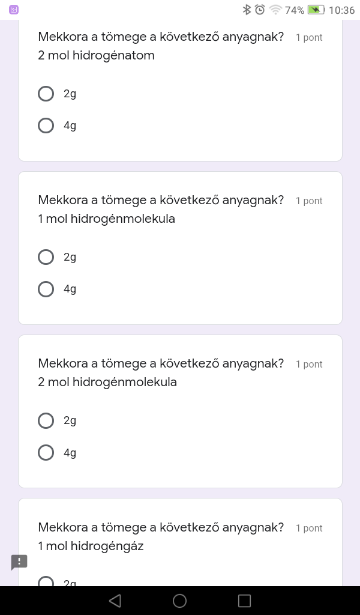Tap the battery charging status icon
360x615 pixels.
(x=316, y=10)
